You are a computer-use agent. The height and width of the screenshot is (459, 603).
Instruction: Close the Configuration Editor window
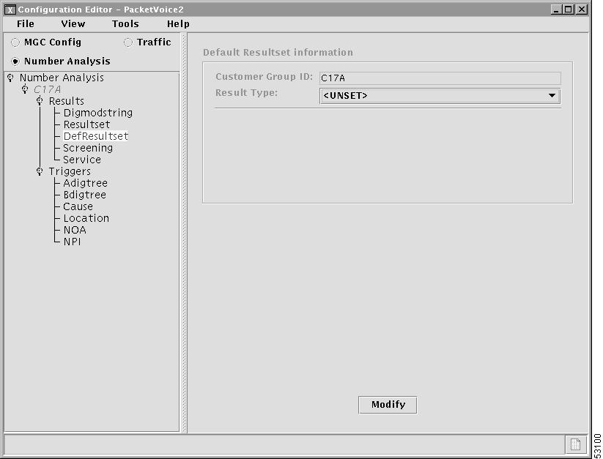tap(582, 10)
